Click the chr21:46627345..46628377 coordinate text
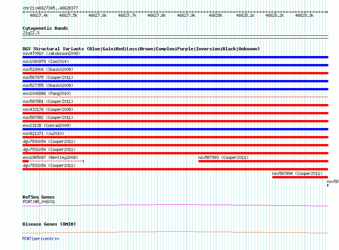The image size is (339, 250). pyautogui.click(x=50, y=8)
